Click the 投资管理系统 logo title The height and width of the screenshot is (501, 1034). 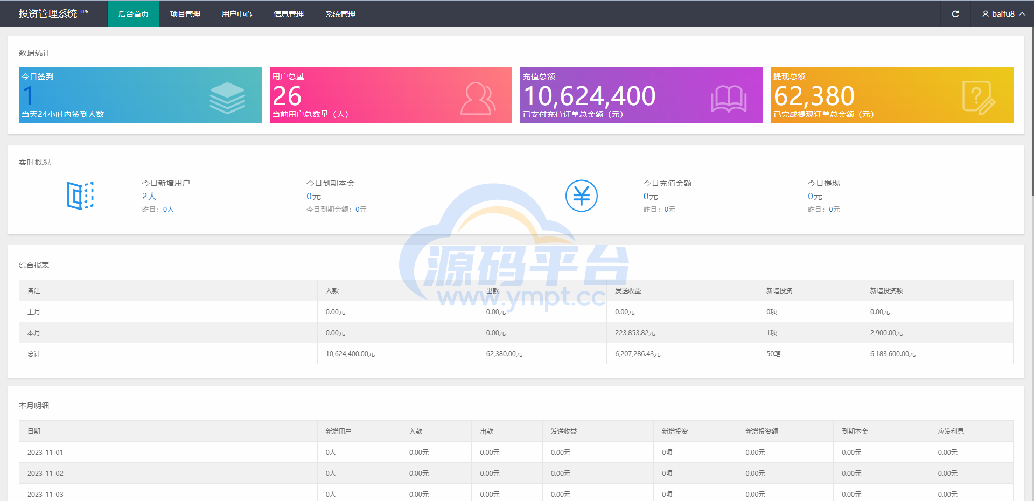click(x=48, y=14)
